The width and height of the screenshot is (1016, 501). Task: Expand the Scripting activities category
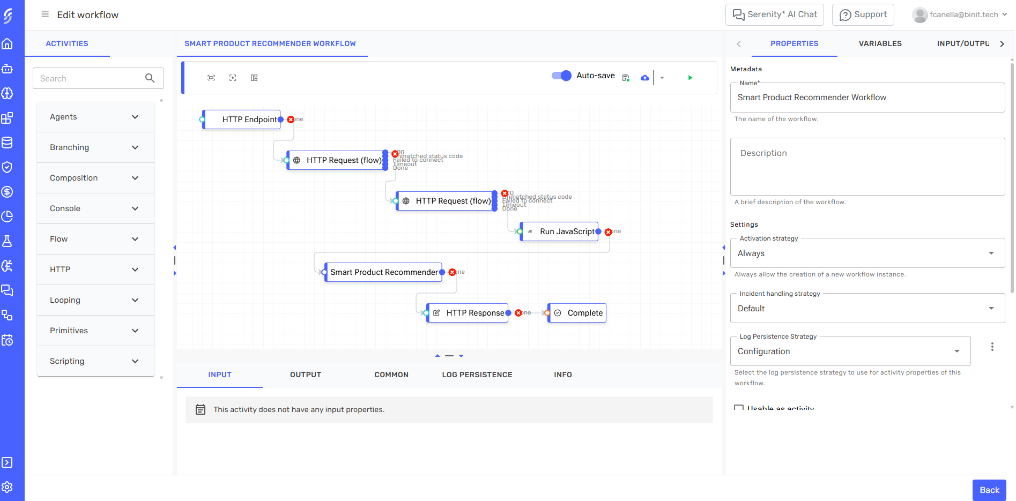tap(95, 361)
